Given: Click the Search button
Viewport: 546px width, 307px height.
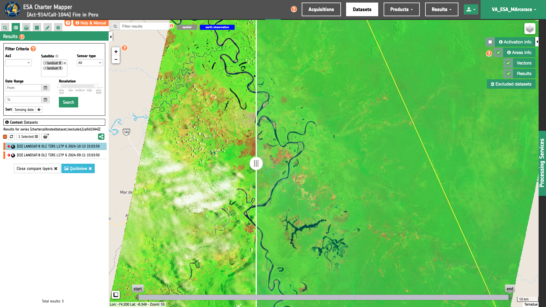Looking at the screenshot, I should (x=68, y=102).
